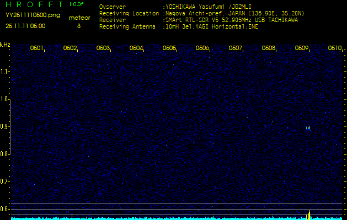
Task: Click the faint green echo near 0602
Action: [x=72, y=131]
